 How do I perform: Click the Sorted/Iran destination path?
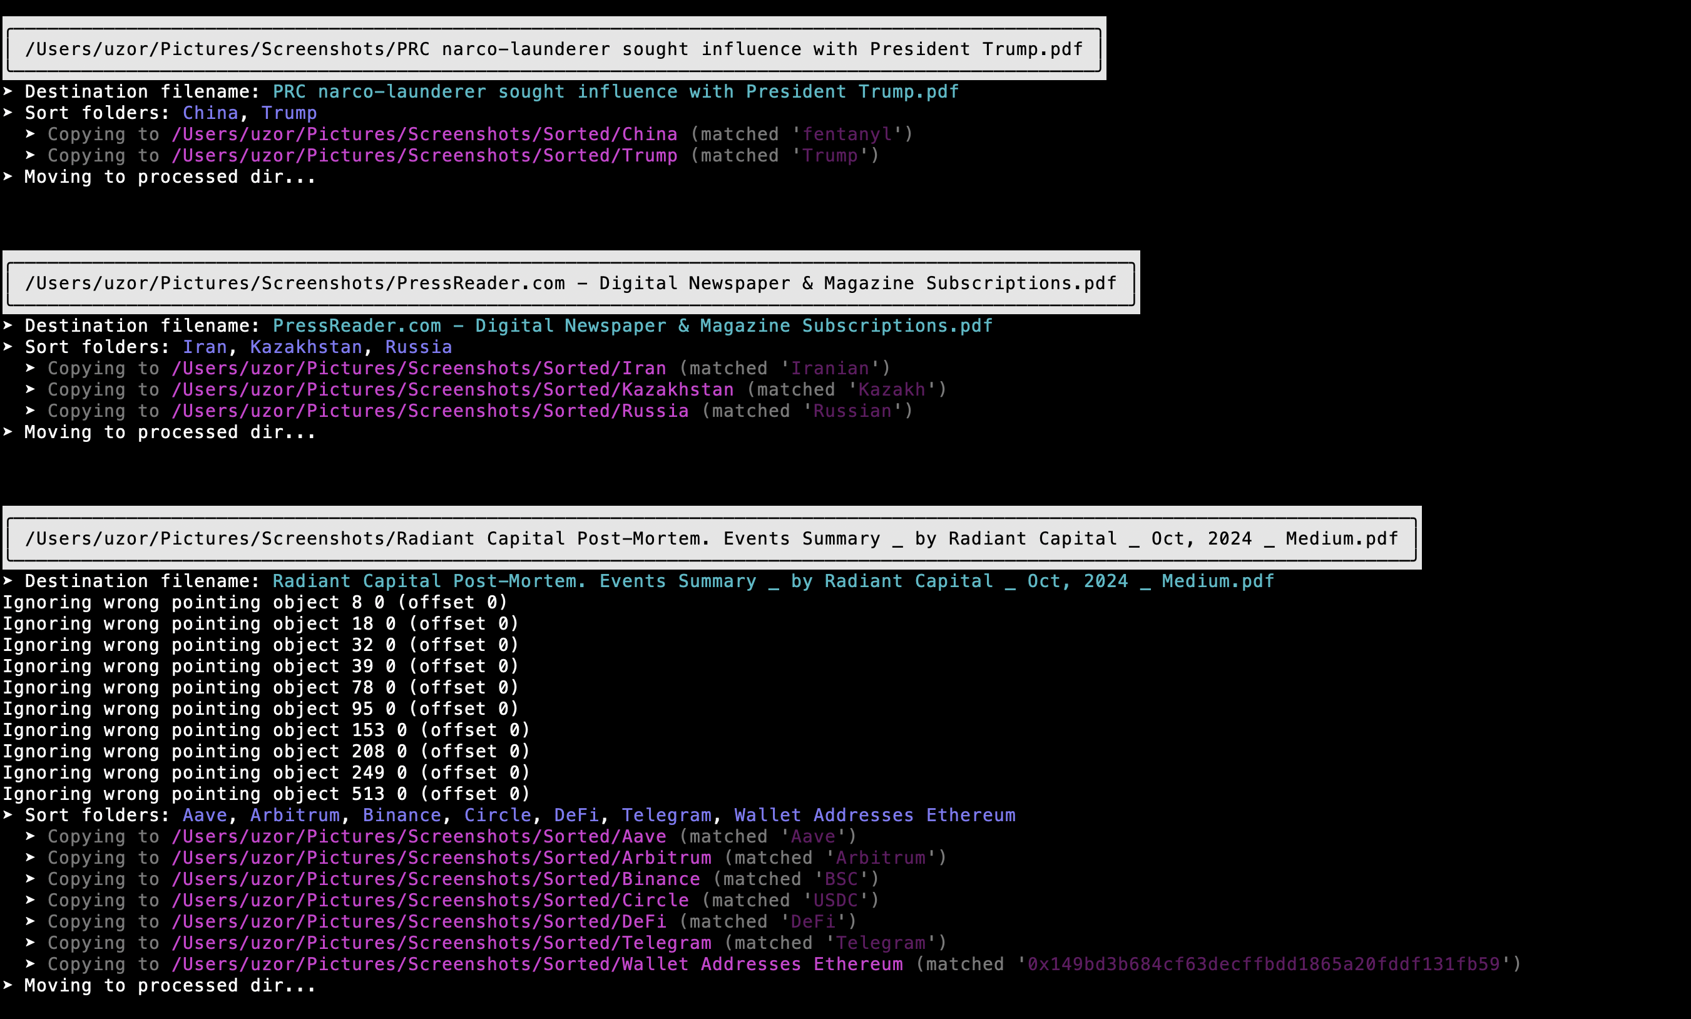click(419, 369)
